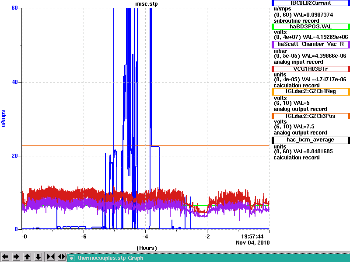350x262 pixels.
Task: Select the haBDSPOS.VAL legend entry
Action: point(311,27)
